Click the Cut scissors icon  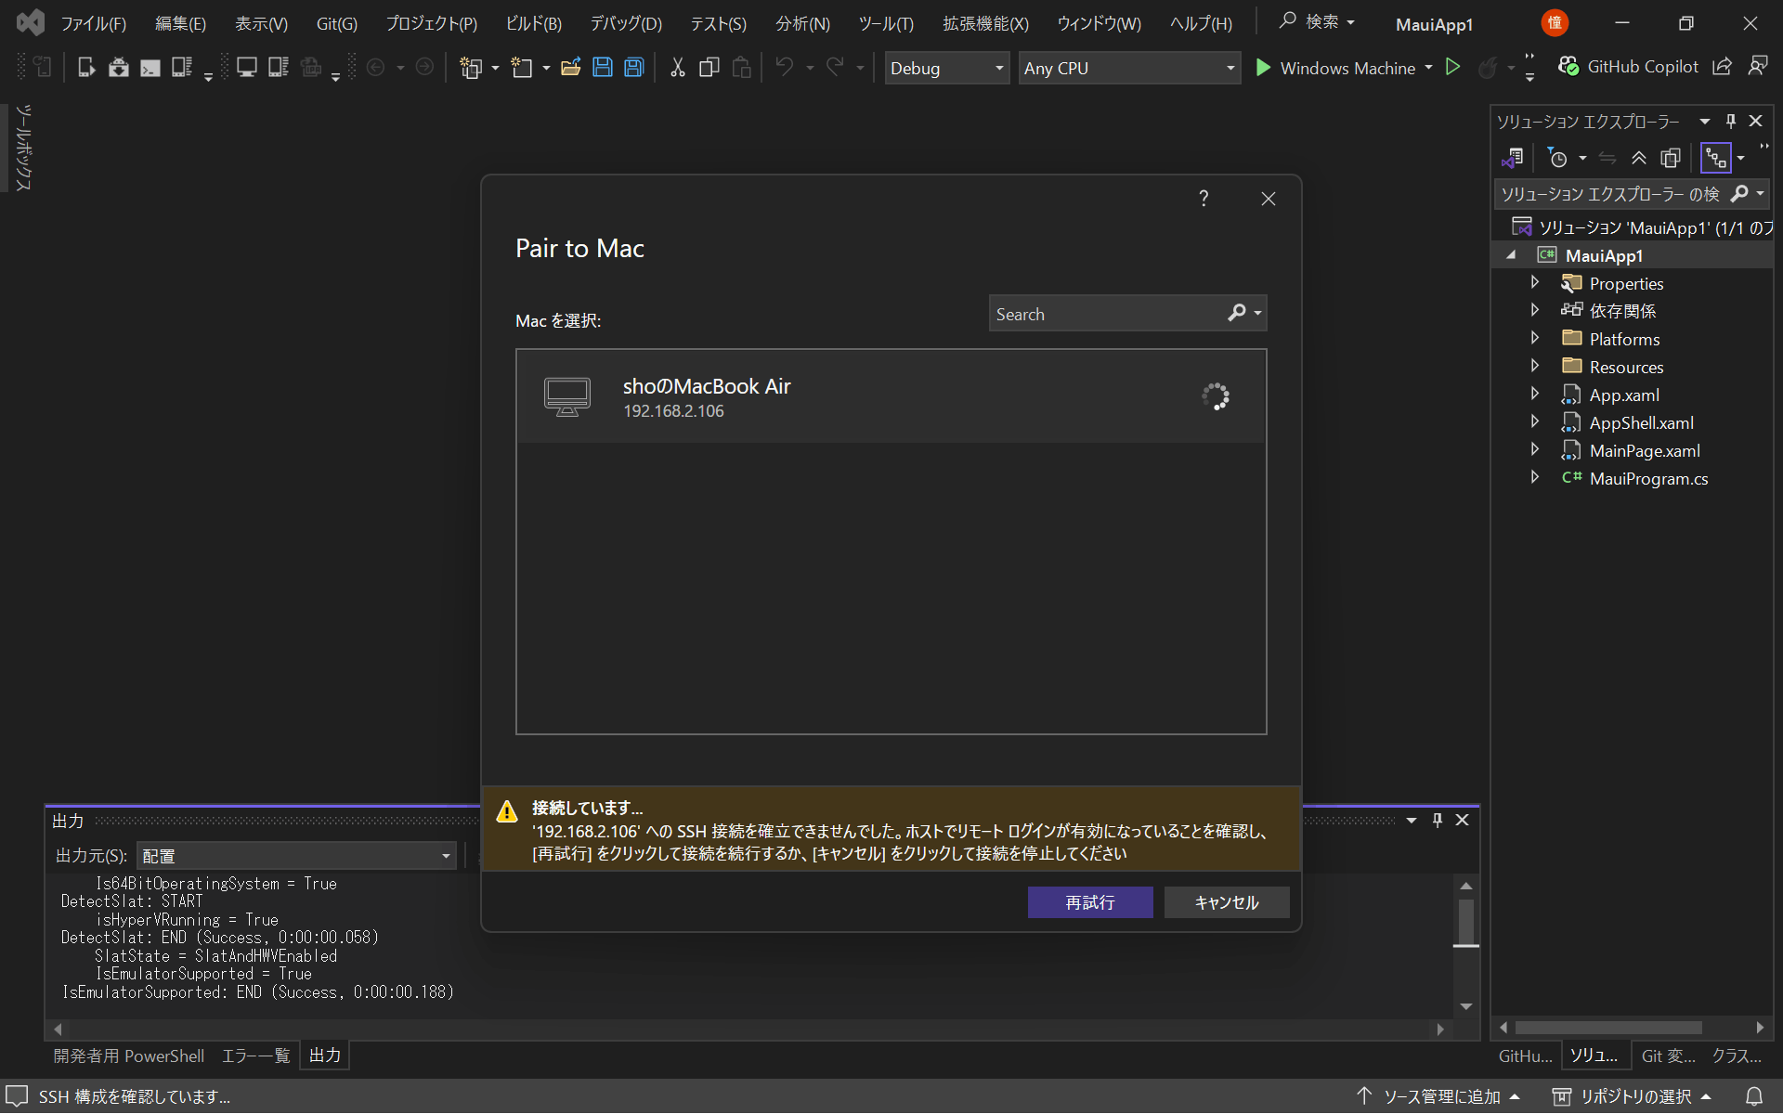[678, 68]
